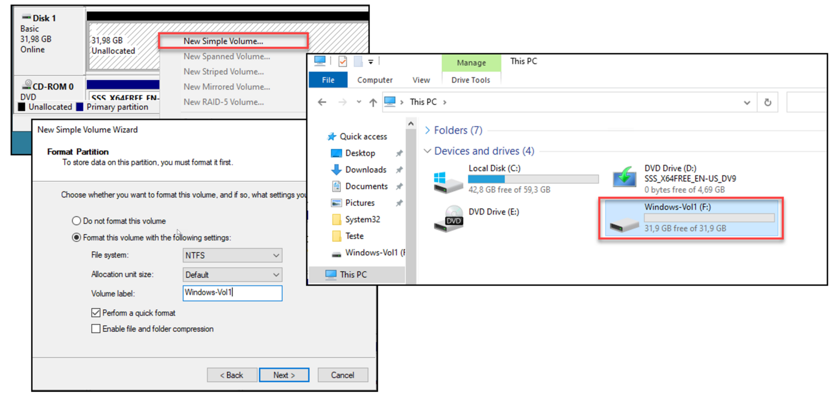Click the Volume label text field
The image size is (839, 399).
(232, 293)
